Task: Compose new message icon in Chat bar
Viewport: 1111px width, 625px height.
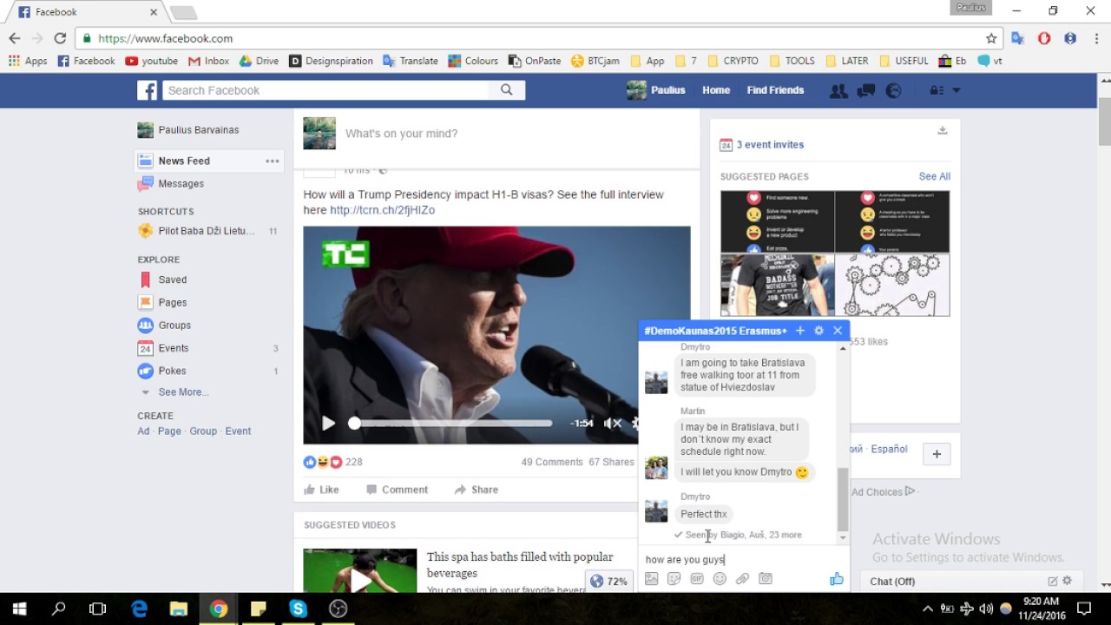Action: (x=1053, y=582)
